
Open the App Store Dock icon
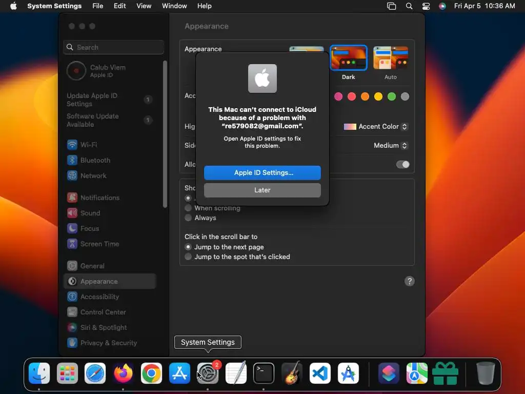[x=179, y=373]
